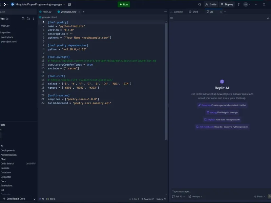Screen dimensions: 271x203
Task: Click Debug: Find bugs in main.py suggestion
Action: click(x=222, y=112)
